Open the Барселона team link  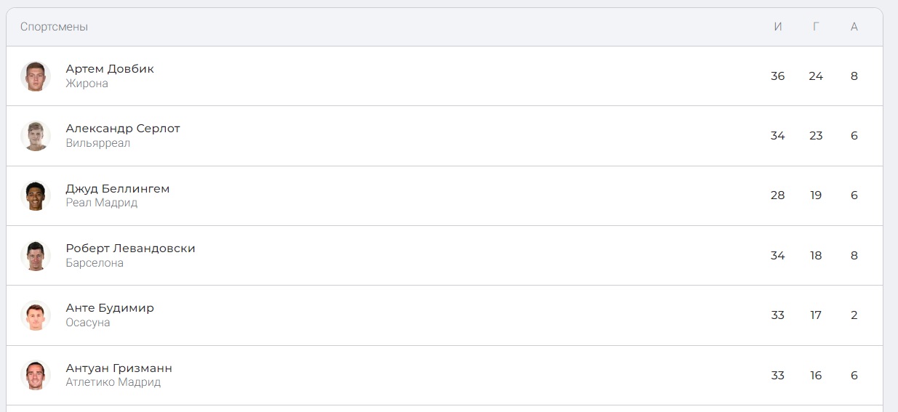click(x=95, y=263)
